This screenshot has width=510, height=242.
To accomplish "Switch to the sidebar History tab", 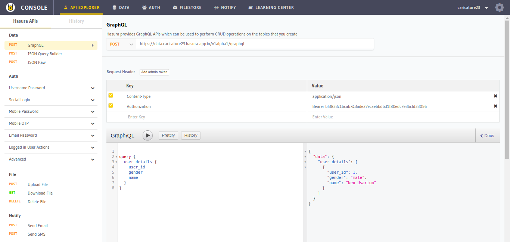I will 77,21.
